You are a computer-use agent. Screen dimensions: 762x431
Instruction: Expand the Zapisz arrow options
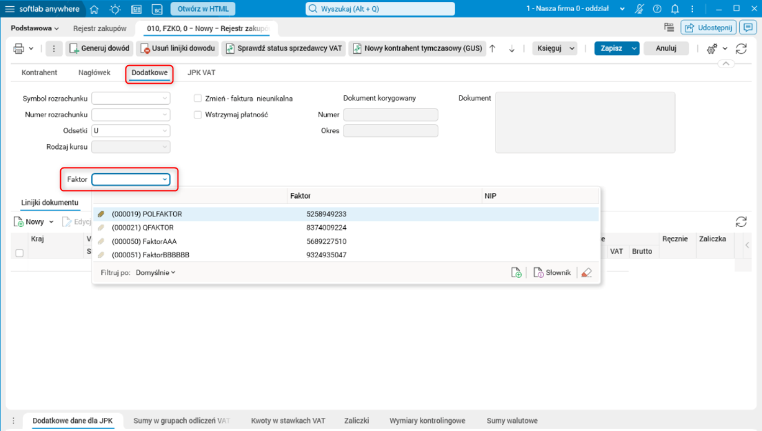(634, 48)
